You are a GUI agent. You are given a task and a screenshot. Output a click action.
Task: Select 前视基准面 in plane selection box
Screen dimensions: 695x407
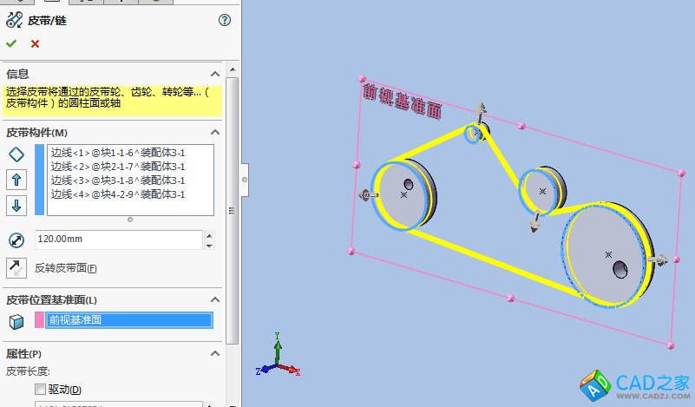[128, 320]
